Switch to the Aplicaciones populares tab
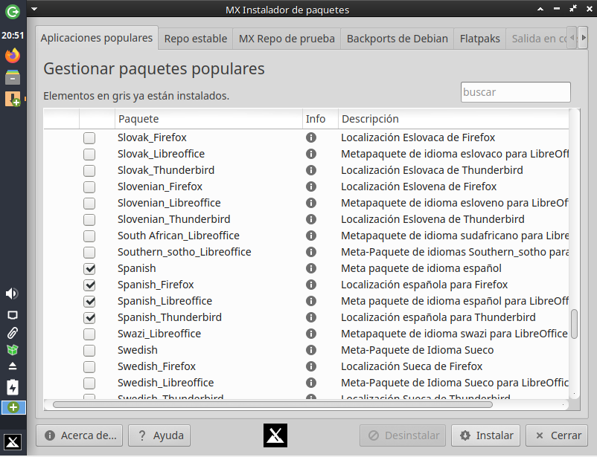The width and height of the screenshot is (597, 457). 97,38
